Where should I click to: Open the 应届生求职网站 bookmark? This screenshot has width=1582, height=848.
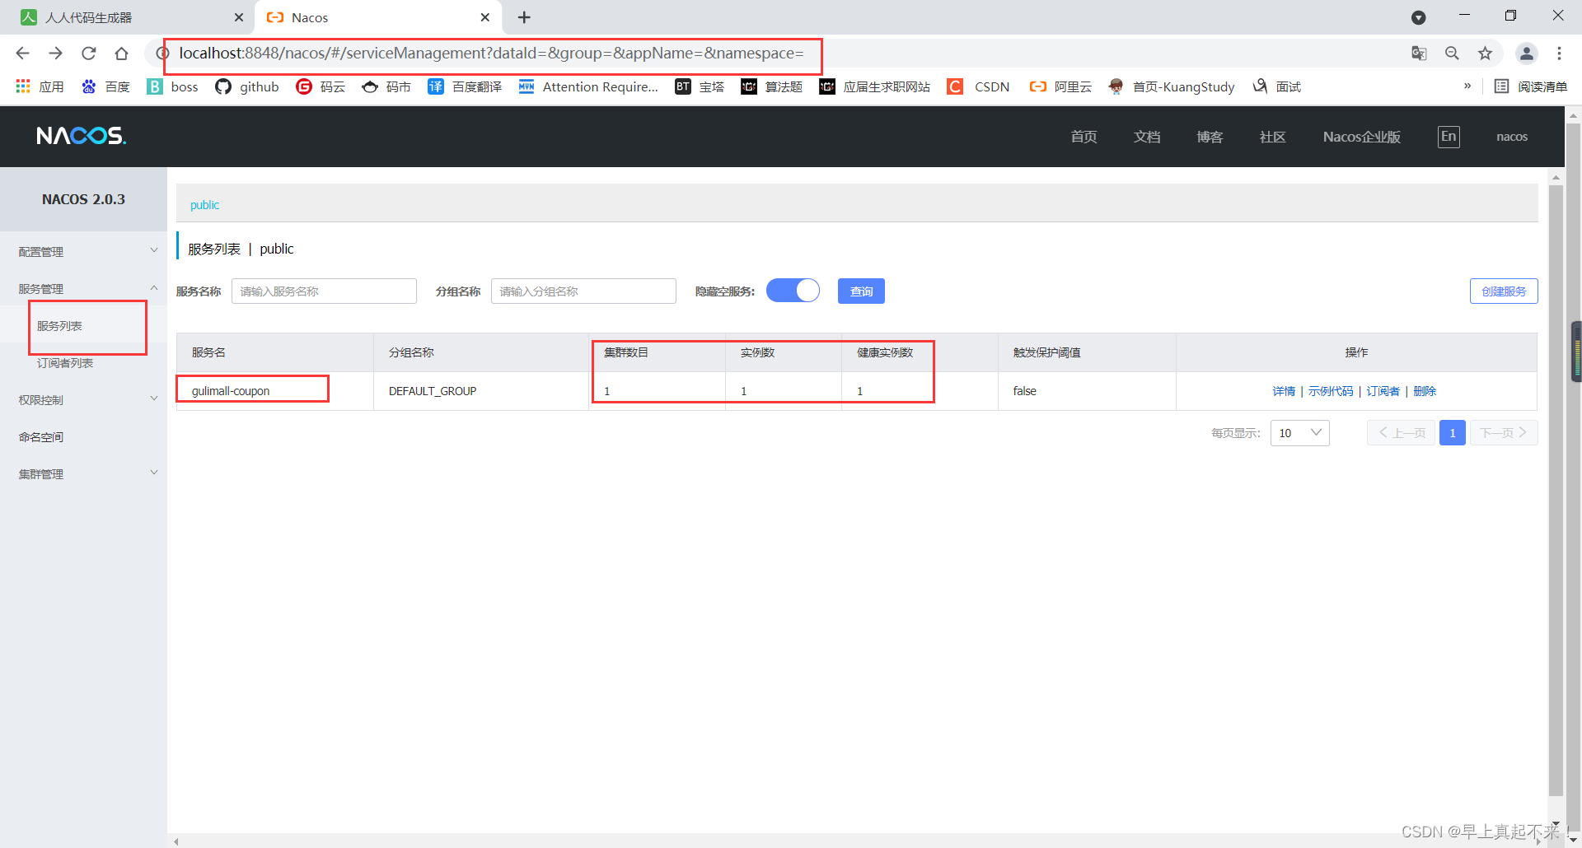click(874, 86)
